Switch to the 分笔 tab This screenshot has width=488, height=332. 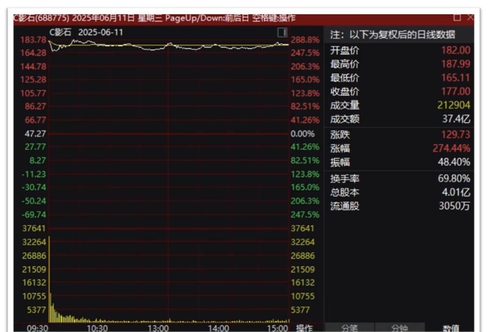(x=349, y=328)
